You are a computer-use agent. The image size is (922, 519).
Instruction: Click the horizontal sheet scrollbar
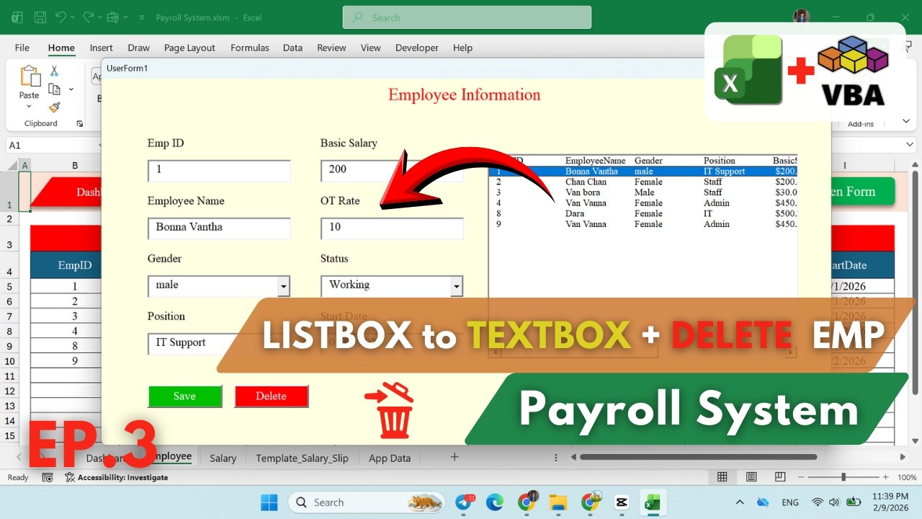click(x=698, y=457)
